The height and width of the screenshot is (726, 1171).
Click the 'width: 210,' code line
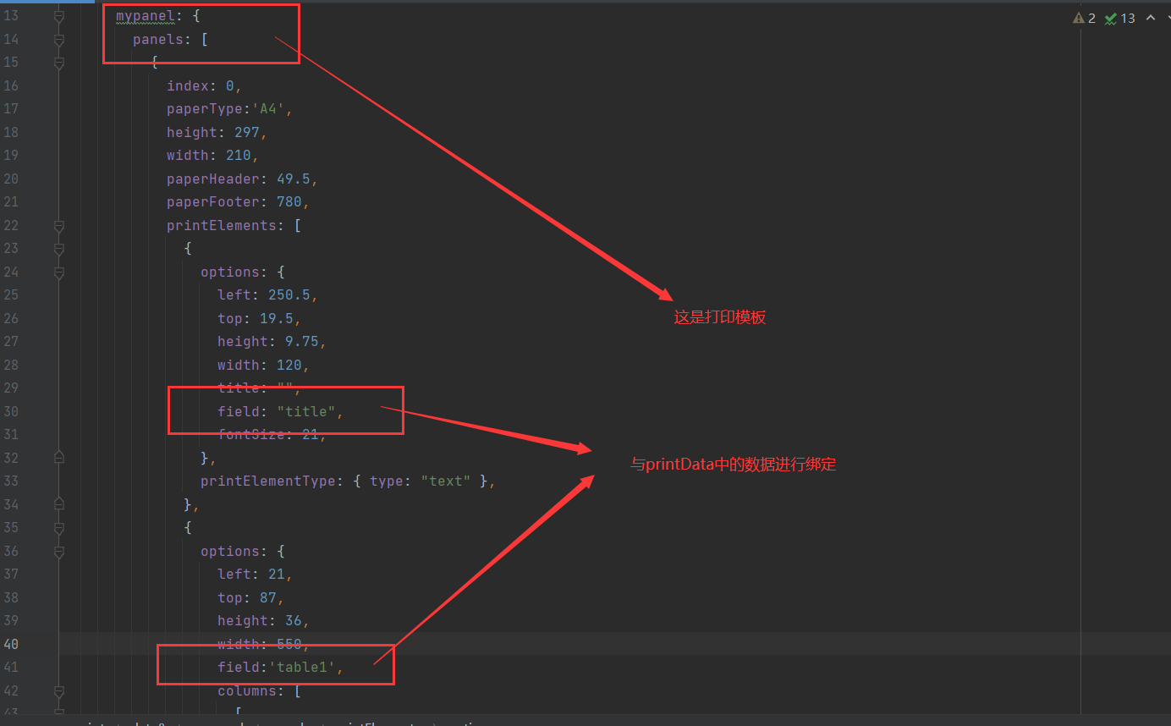(213, 156)
